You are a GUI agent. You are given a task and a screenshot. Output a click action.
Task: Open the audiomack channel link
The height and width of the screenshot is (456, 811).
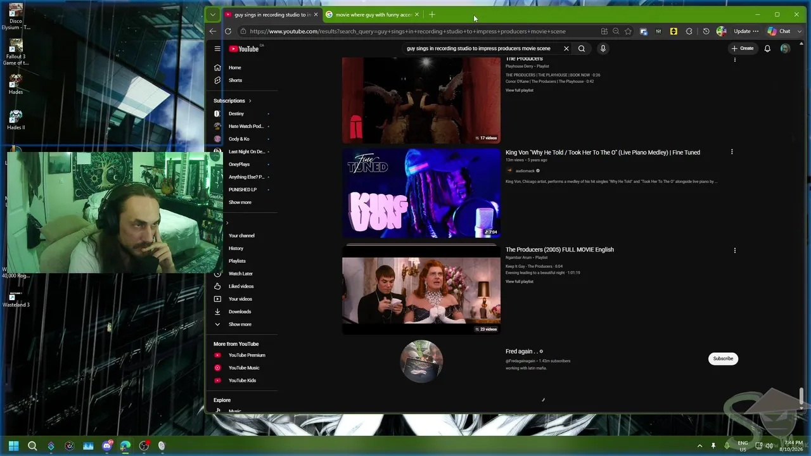click(x=525, y=170)
